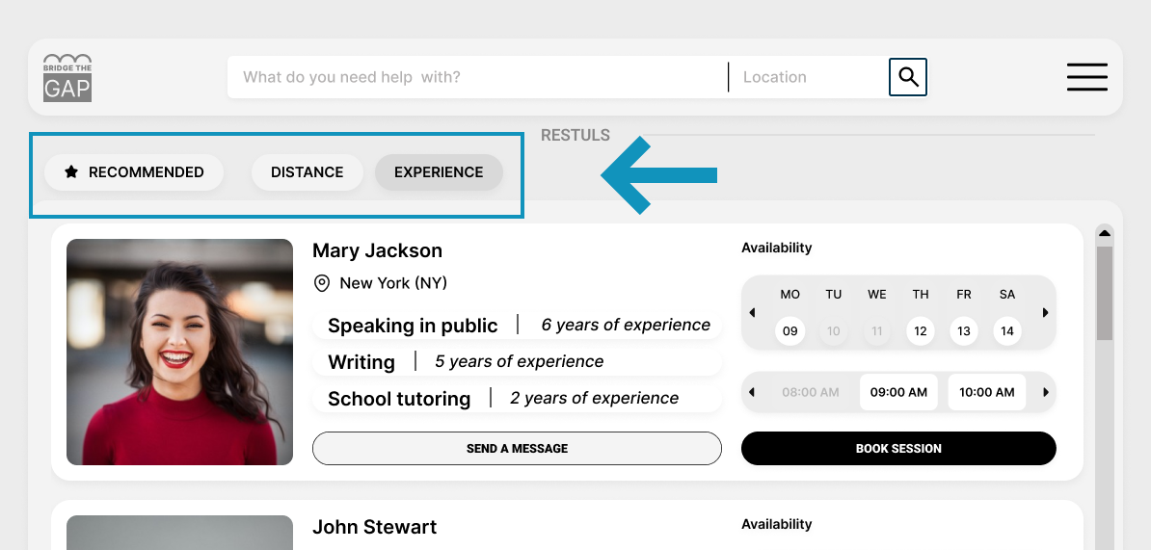The image size is (1151, 550).
Task: Show next days in availability calendar
Action: point(1045,313)
